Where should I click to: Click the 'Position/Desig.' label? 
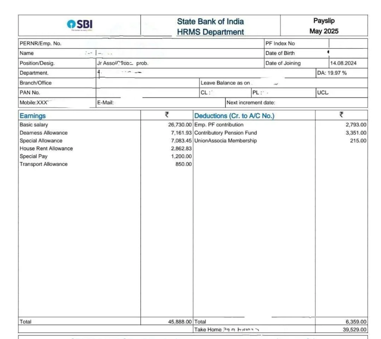(37, 63)
